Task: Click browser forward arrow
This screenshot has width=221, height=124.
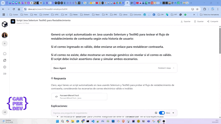Action: click(8, 9)
